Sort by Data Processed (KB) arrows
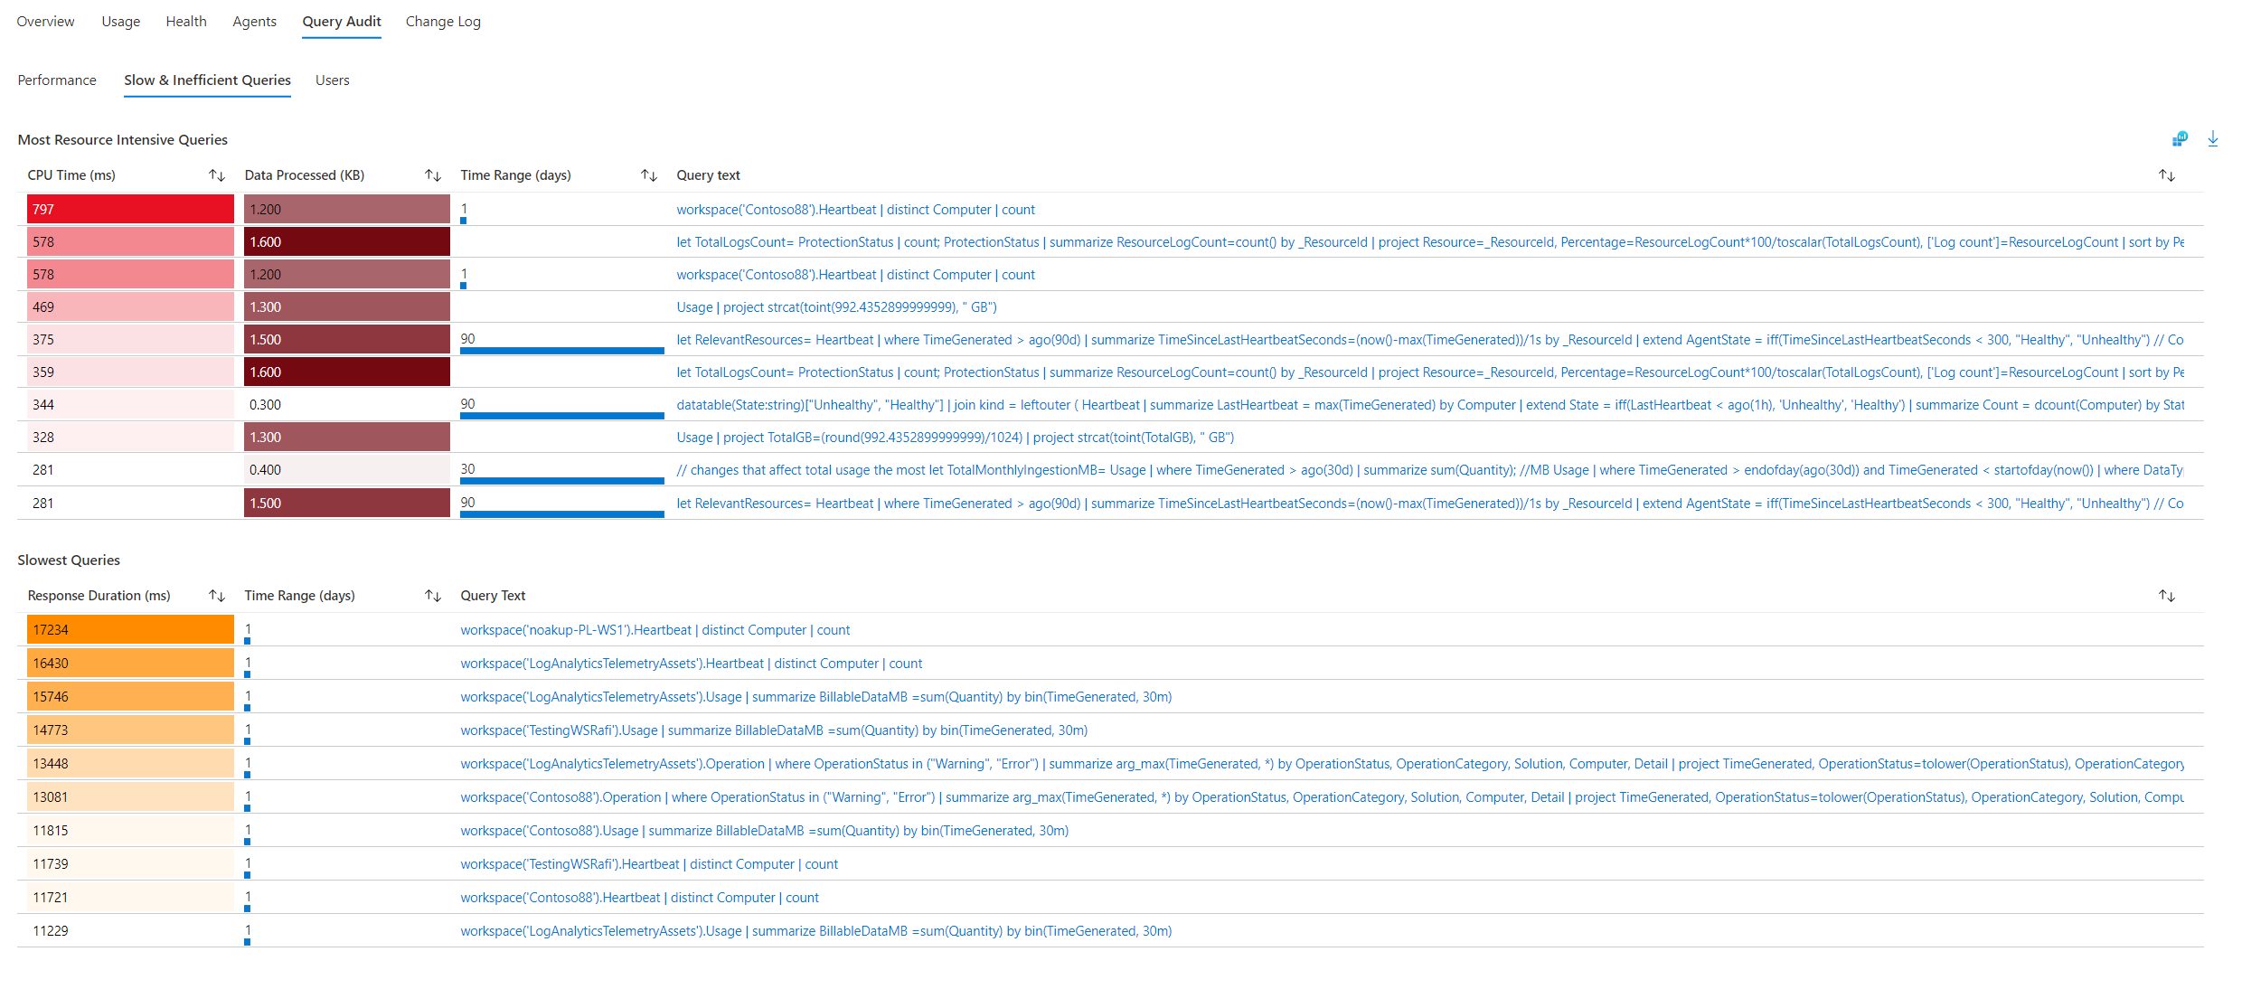Viewport: 2242px width, 1008px height. pos(433,175)
